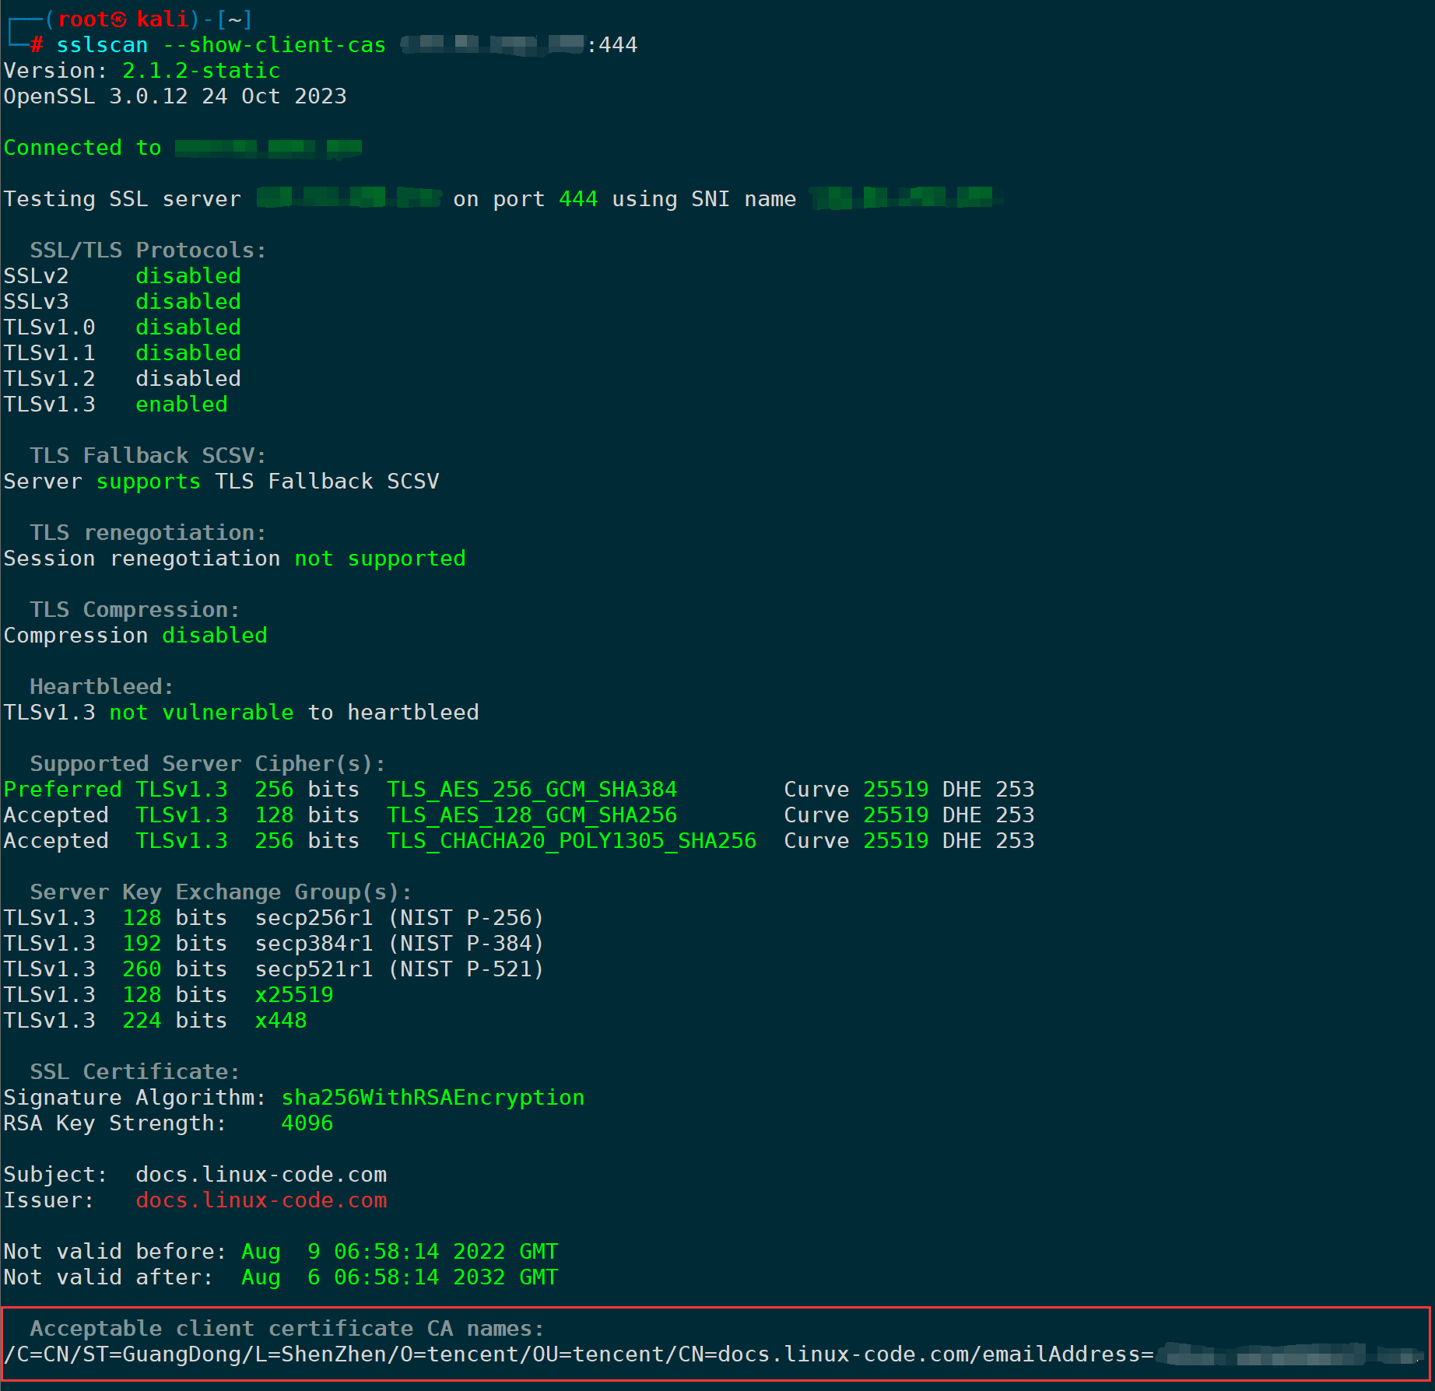The image size is (1435, 1391).
Task: Select cipher TLS_CHACHA20_POLY1305_SHA256
Action: click(572, 841)
